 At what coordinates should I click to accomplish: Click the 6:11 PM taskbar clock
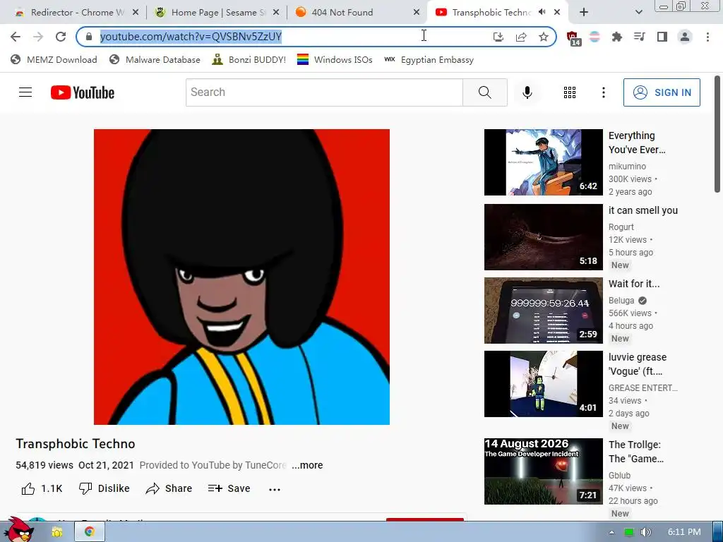click(683, 532)
